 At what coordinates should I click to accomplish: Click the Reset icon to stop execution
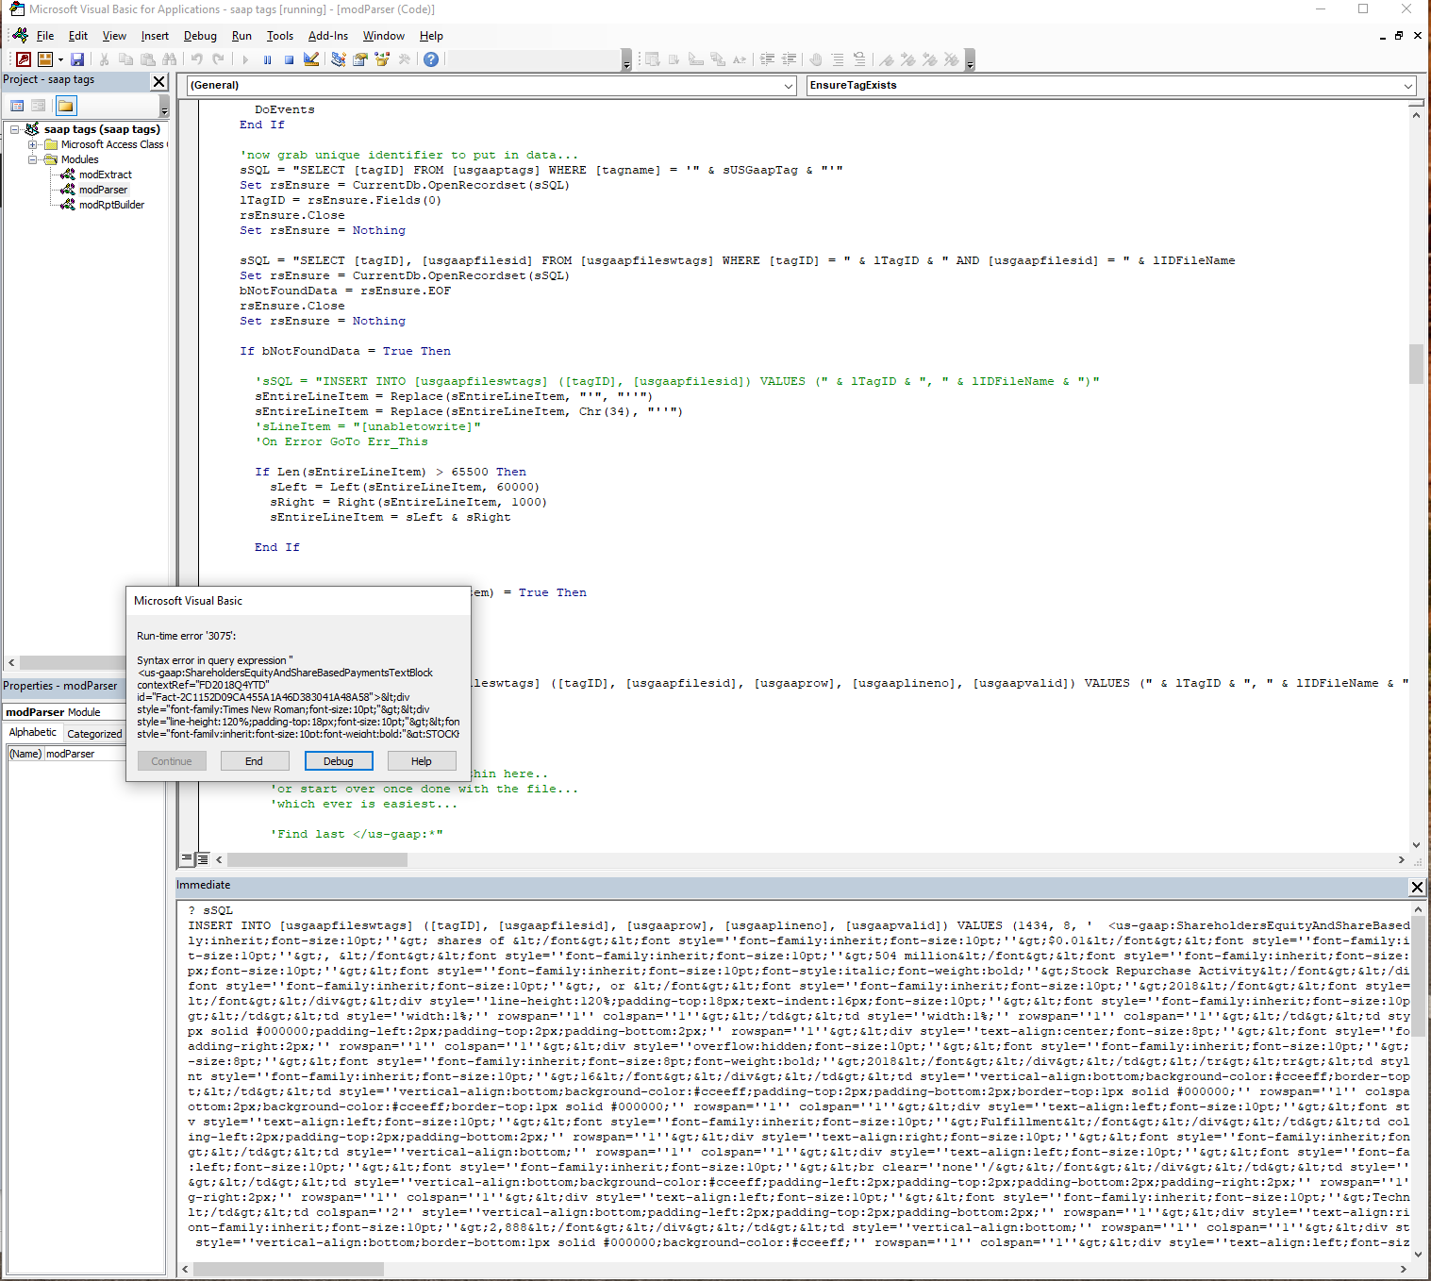[x=289, y=58]
